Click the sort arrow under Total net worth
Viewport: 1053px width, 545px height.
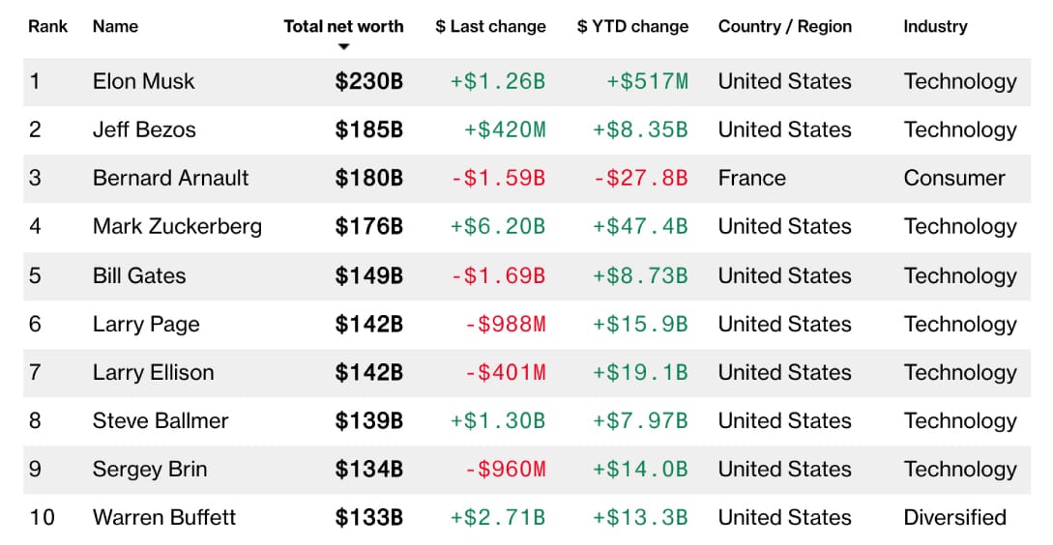coord(344,47)
